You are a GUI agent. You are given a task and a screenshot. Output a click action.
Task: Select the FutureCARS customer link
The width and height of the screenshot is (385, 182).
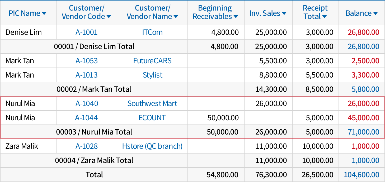152,61
